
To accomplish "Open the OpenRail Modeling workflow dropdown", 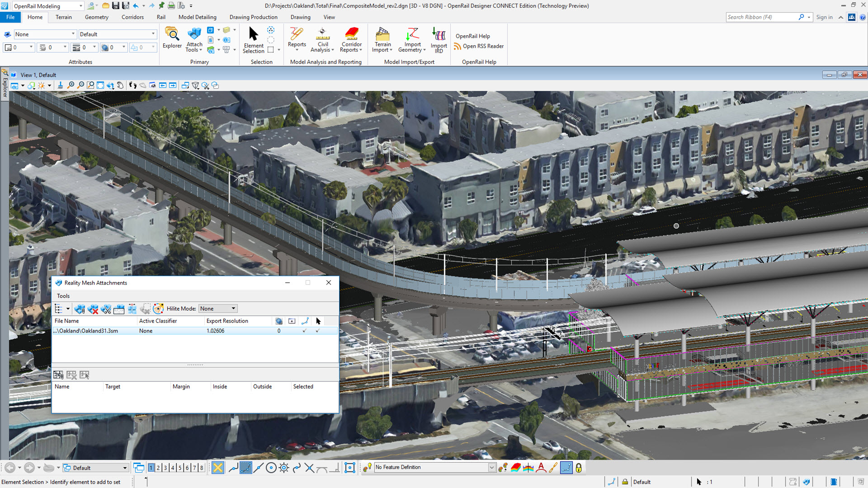I will point(81,6).
